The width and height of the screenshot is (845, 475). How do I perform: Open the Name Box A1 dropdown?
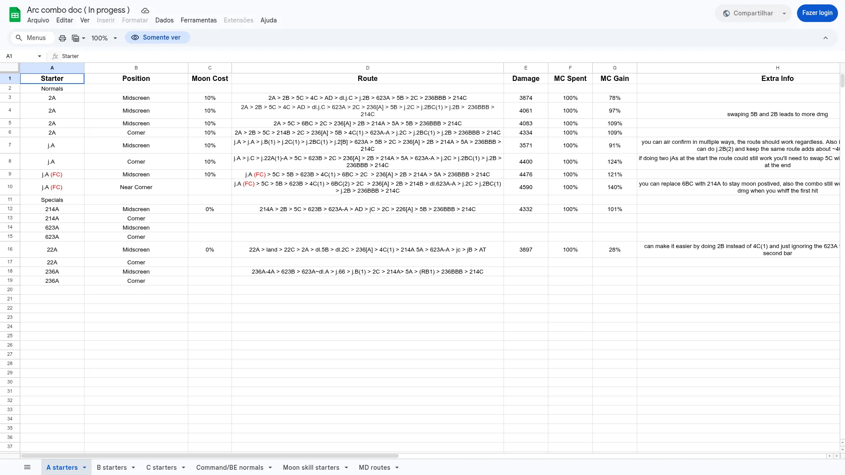pyautogui.click(x=40, y=56)
